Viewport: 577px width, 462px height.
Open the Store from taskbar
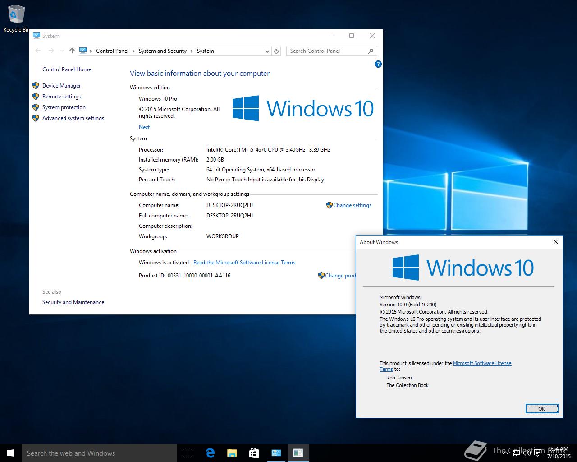point(254,453)
